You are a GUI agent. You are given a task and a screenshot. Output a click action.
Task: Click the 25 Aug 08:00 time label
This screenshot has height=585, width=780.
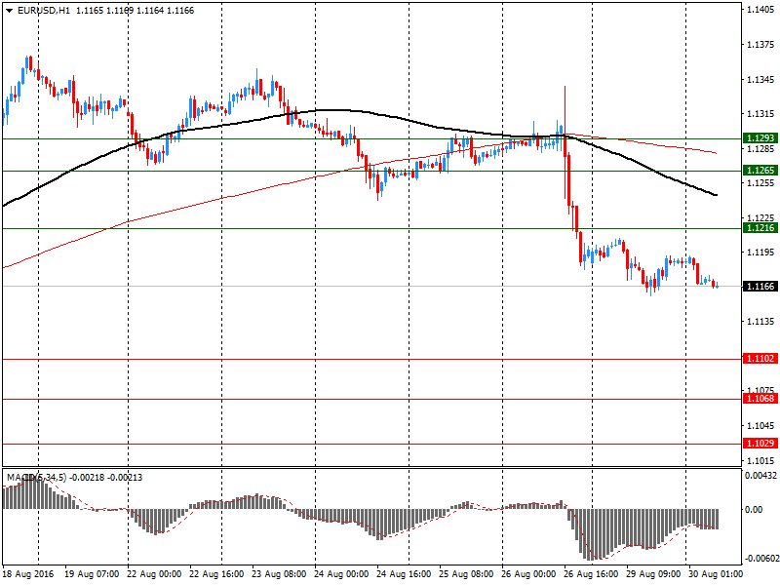point(466,574)
